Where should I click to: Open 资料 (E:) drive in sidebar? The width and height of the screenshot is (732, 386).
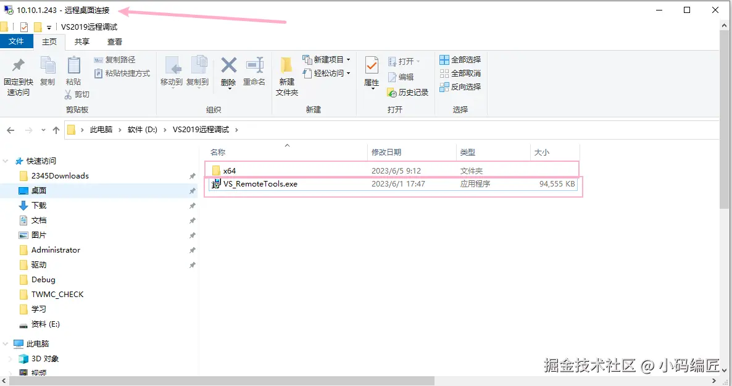click(x=45, y=324)
